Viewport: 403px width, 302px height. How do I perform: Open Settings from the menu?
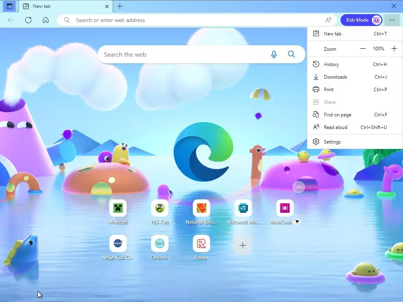pos(355,142)
